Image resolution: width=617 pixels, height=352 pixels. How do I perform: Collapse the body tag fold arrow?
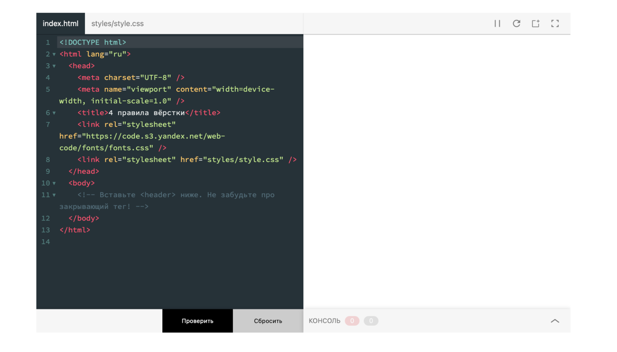click(x=54, y=183)
